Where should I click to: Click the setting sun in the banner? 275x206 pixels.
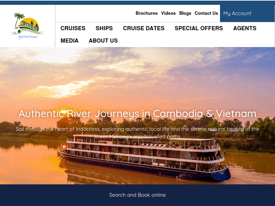[63, 111]
